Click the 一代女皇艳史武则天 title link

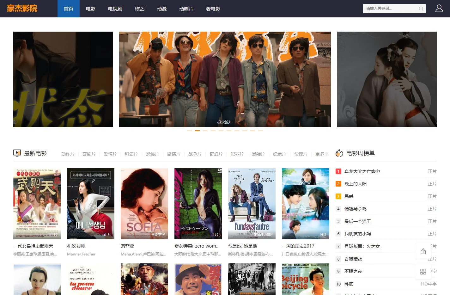33,246
